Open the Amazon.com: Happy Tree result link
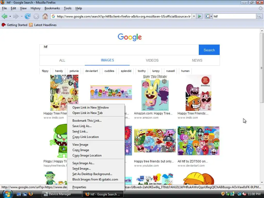Screen dimensions: 264x198 (x=153, y=113)
